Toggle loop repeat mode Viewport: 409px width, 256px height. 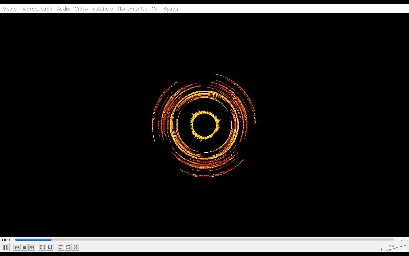tap(68, 247)
